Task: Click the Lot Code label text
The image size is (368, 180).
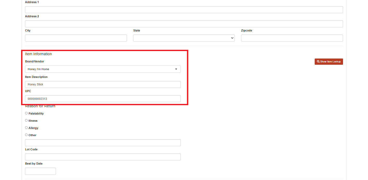Action: (x=31, y=150)
